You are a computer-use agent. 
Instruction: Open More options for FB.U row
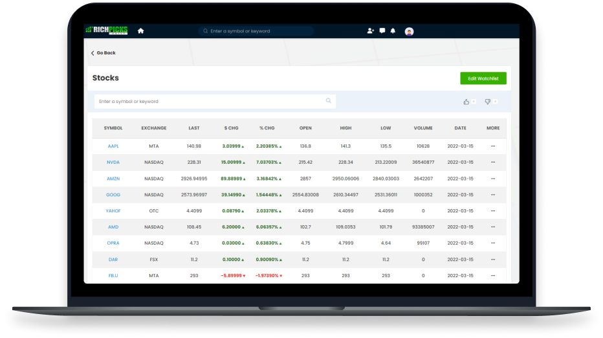[493, 276]
